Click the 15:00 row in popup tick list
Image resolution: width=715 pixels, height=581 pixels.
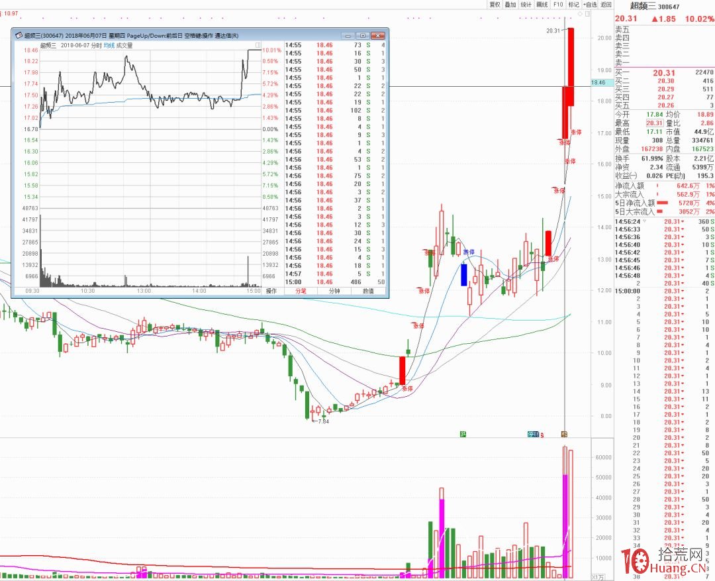(335, 282)
